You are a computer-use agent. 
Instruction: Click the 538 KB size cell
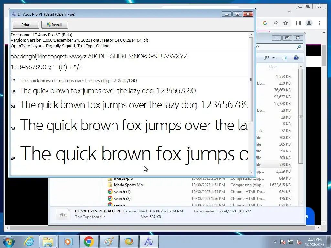[x=285, y=164]
